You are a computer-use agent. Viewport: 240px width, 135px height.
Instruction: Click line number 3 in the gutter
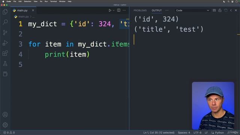[21, 44]
